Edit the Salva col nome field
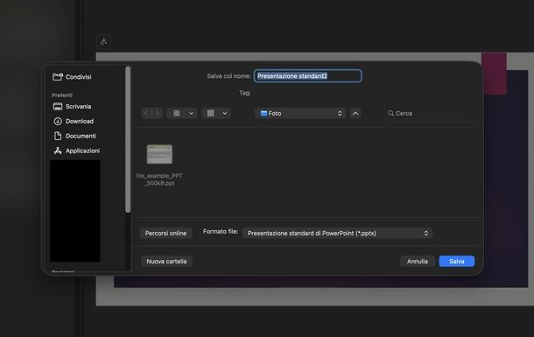Viewport: 534px width, 337px height. point(307,76)
